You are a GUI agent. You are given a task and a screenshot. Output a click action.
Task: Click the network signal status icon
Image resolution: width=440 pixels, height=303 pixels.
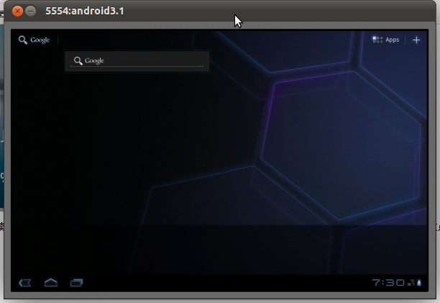click(411, 283)
